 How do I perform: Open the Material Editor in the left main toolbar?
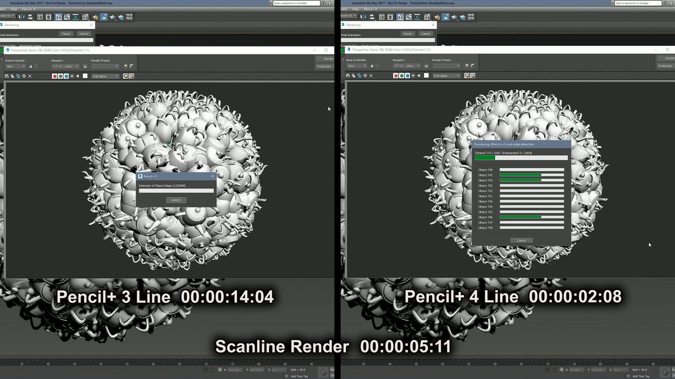point(85,17)
